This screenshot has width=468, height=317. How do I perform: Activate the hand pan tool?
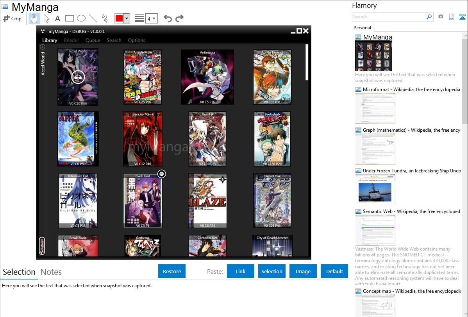[34, 18]
